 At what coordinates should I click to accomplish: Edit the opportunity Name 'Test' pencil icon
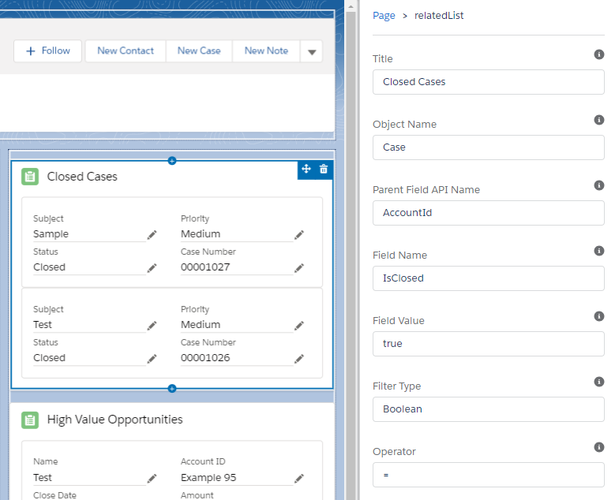click(152, 478)
